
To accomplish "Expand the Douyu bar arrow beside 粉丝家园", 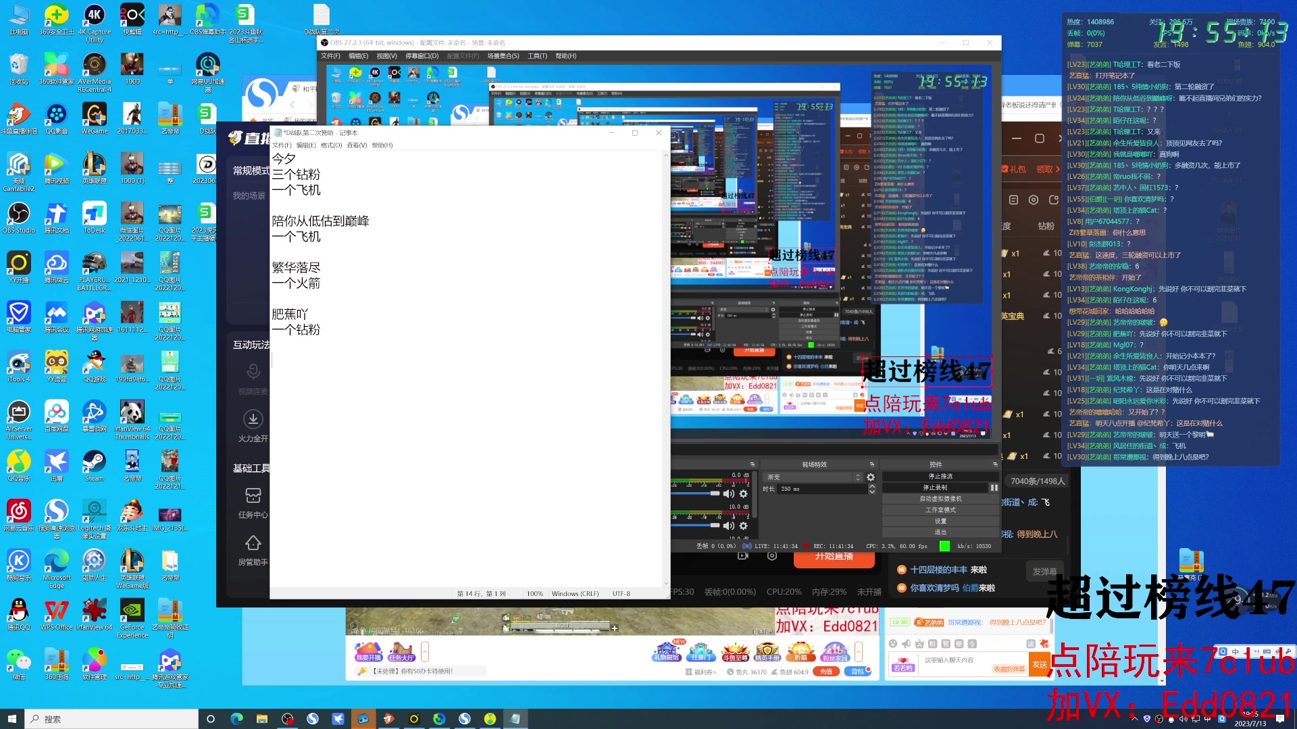I will (859, 652).
